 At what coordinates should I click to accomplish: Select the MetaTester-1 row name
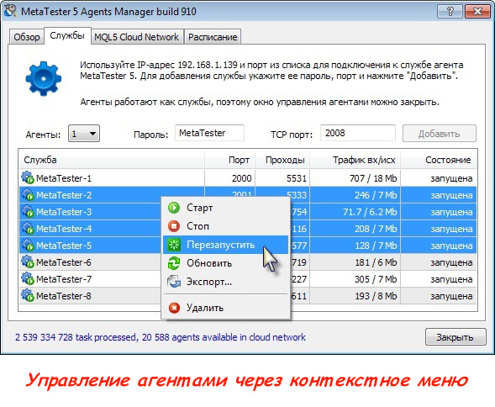click(x=64, y=178)
